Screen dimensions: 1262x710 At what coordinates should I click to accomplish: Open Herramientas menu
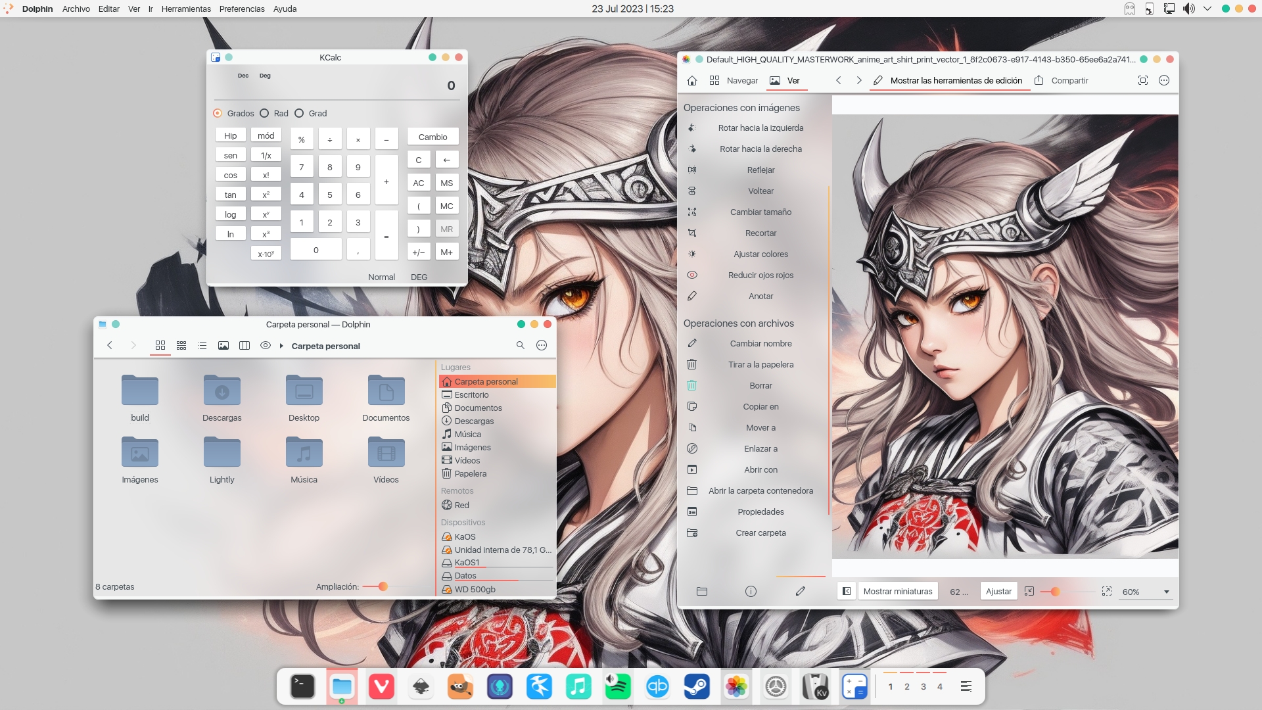tap(186, 9)
